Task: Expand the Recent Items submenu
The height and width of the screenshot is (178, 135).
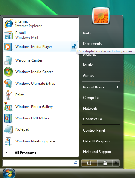Action: pyautogui.click(x=101, y=87)
